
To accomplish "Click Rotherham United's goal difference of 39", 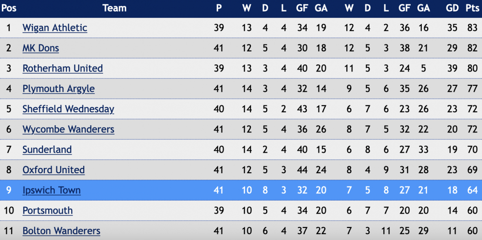I will (453, 68).
